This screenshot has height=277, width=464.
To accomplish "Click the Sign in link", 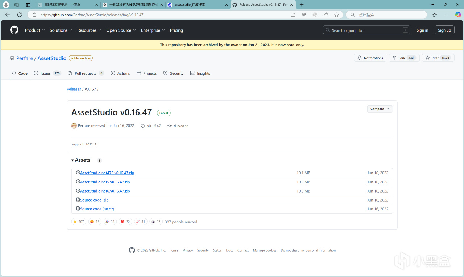I will coord(422,30).
